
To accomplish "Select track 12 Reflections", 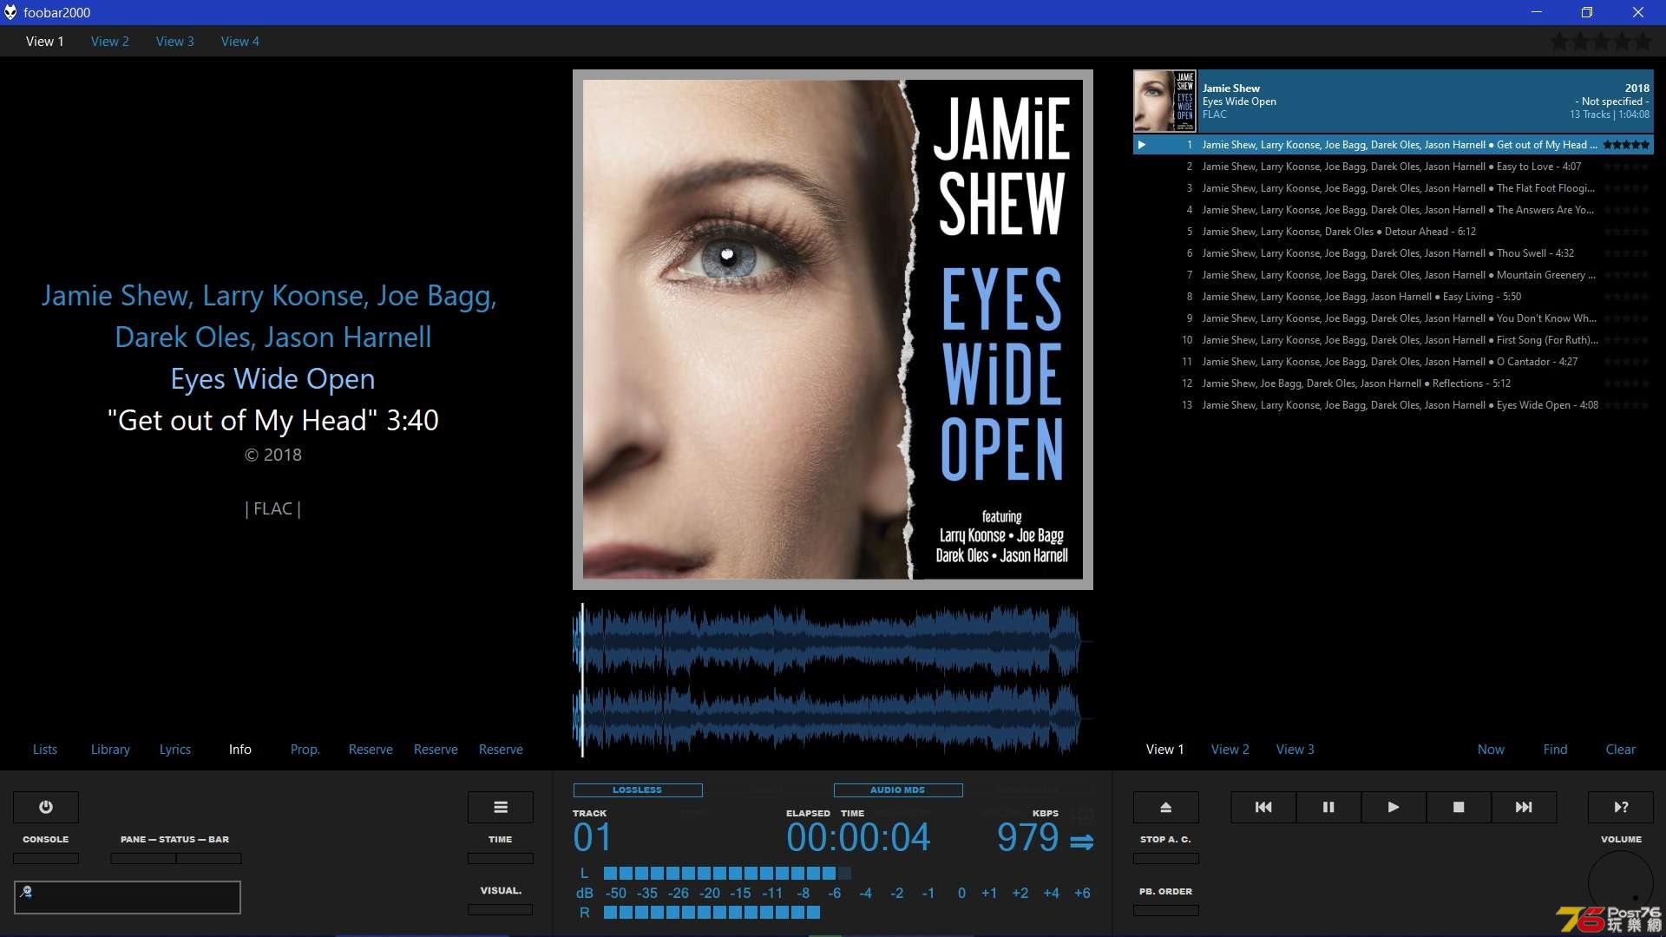I will click(x=1393, y=383).
